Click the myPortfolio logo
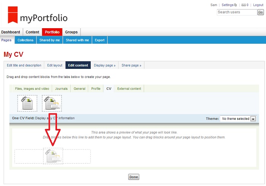Viewport: 266px width, 186px height. (38, 16)
